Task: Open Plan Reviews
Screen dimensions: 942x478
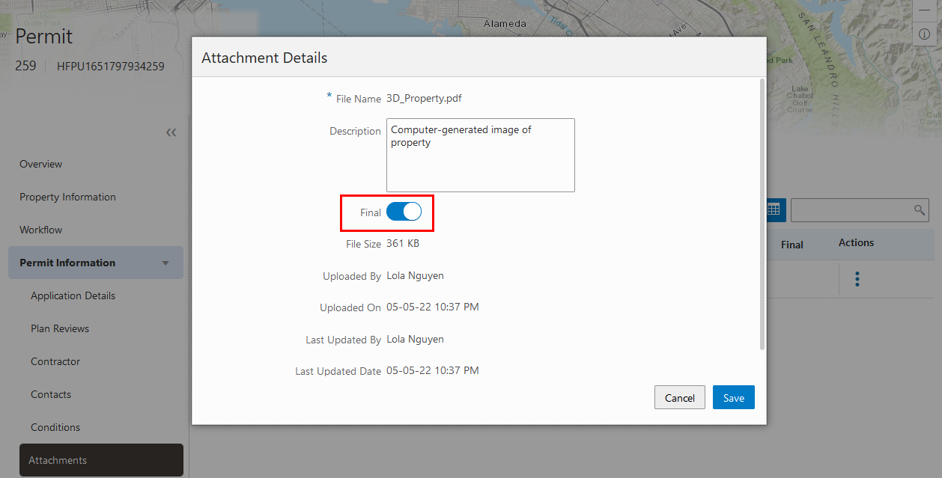Action: (60, 328)
